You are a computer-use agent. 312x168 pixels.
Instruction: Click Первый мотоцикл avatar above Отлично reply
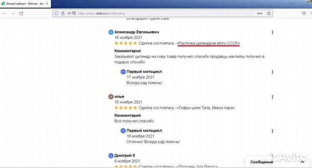(123, 131)
